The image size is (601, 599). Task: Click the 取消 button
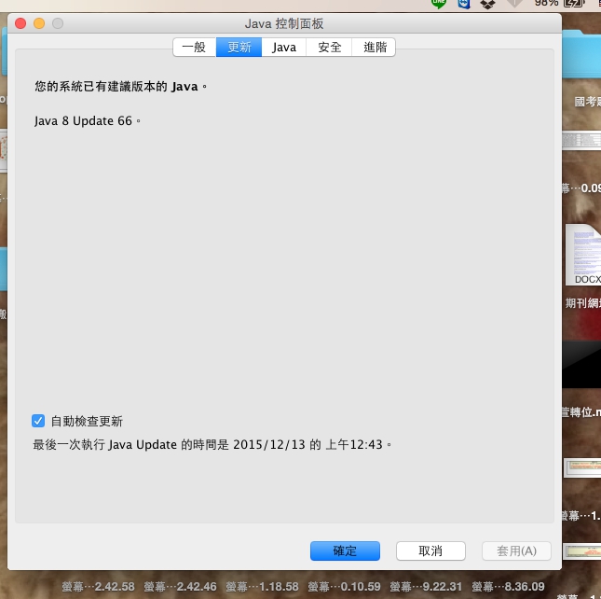tap(430, 550)
